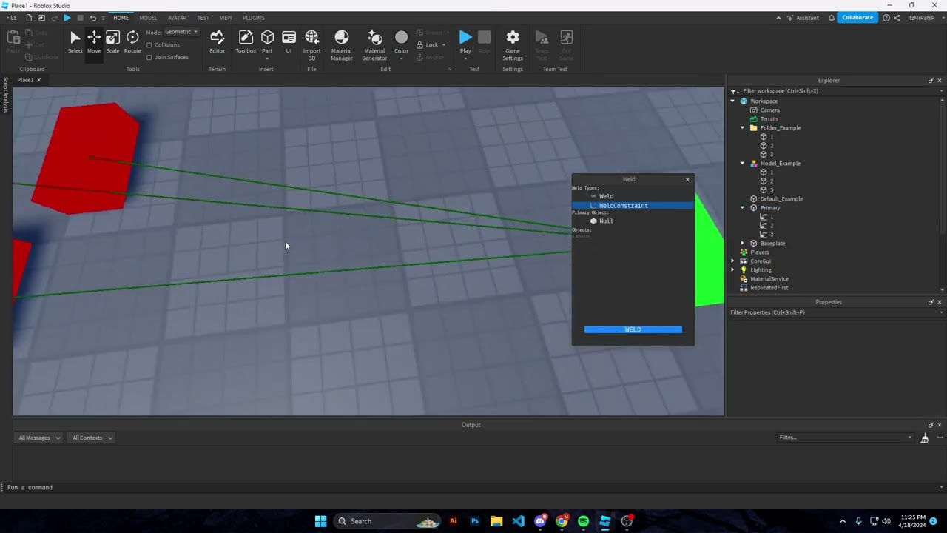Open the Terrain Editor
Image resolution: width=947 pixels, height=533 pixels.
tap(217, 41)
